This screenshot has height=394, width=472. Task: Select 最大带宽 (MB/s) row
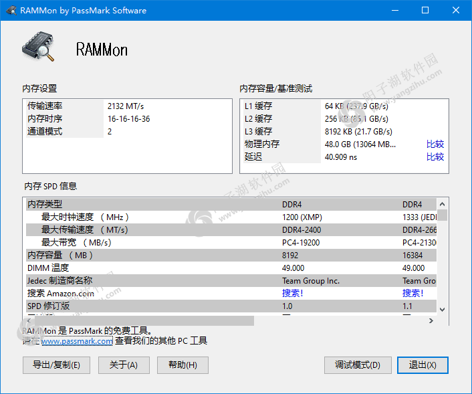pos(231,242)
